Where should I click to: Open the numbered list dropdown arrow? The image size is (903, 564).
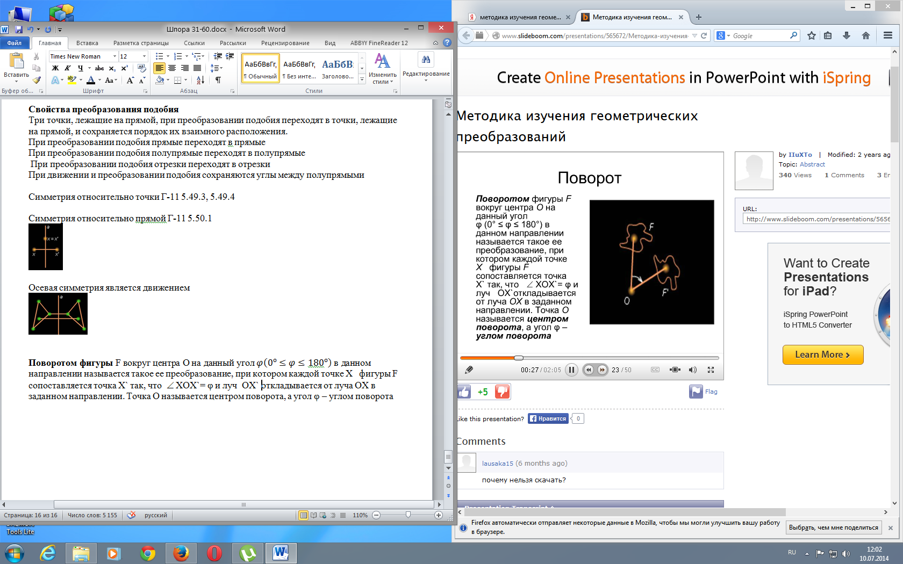click(x=187, y=56)
